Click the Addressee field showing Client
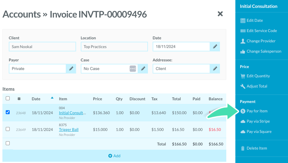The width and height of the screenshot is (288, 163). tap(181, 69)
